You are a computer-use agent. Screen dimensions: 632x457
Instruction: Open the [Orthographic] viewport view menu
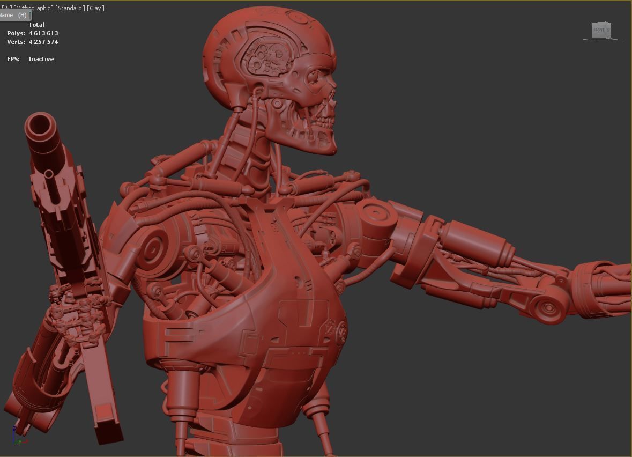pos(34,8)
